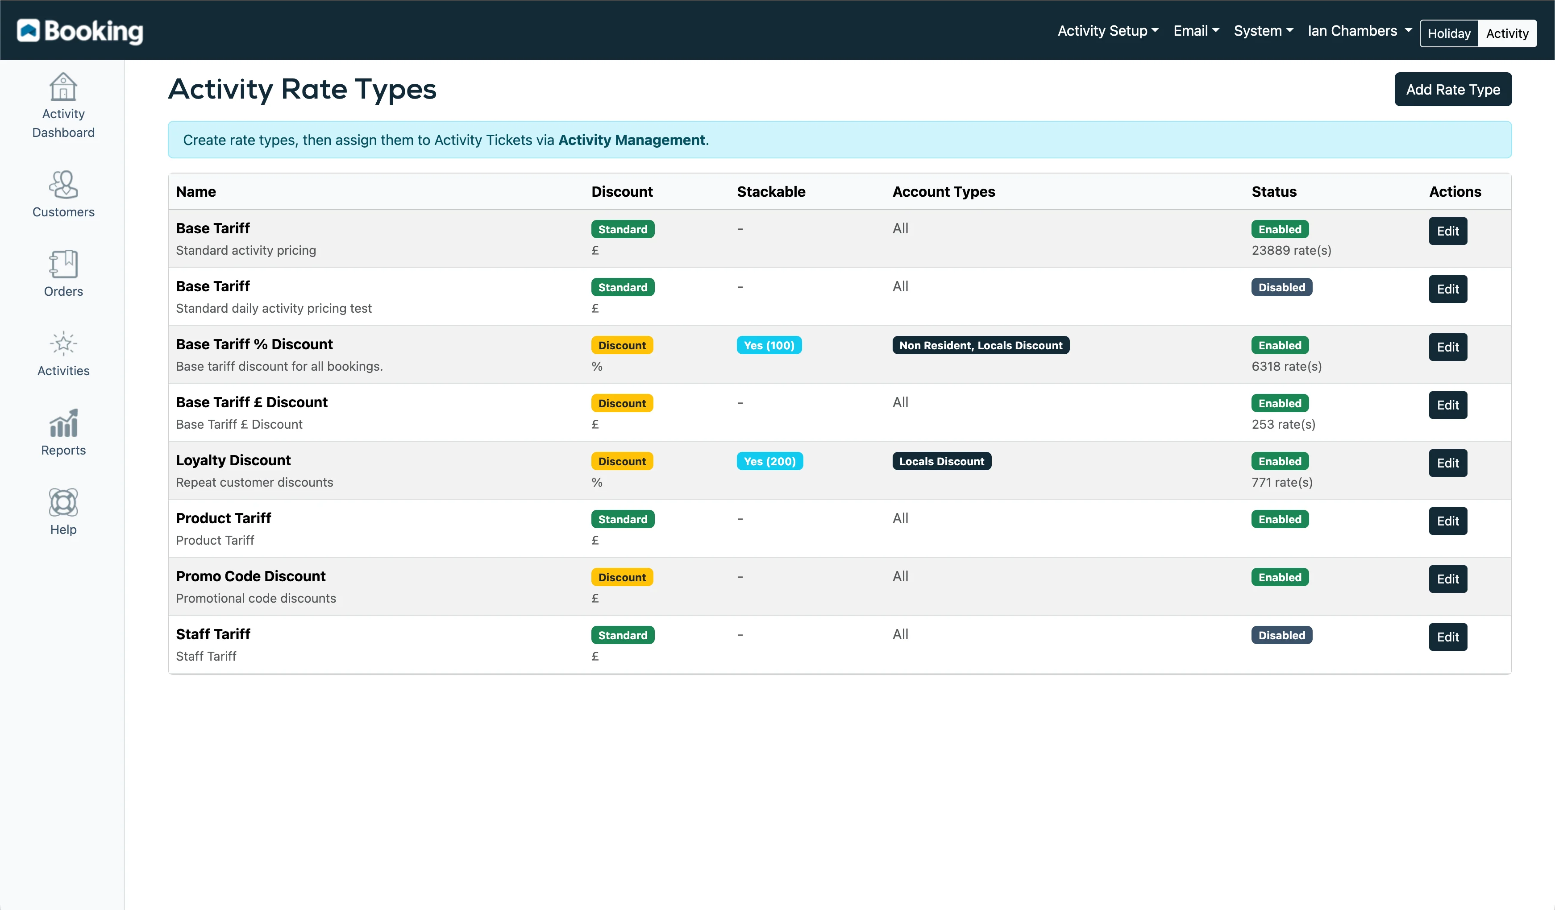Open the Activities star icon
This screenshot has height=910, width=1555.
pyautogui.click(x=63, y=343)
